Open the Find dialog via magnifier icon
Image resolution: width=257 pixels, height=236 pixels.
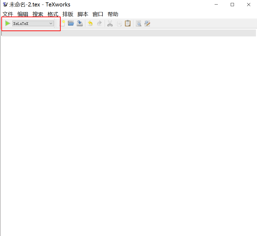[138, 23]
